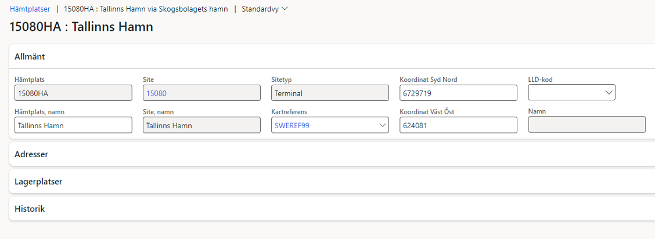The width and height of the screenshot is (655, 239).
Task: Open the Kartreferens dropdown arrow
Action: [x=382, y=125]
